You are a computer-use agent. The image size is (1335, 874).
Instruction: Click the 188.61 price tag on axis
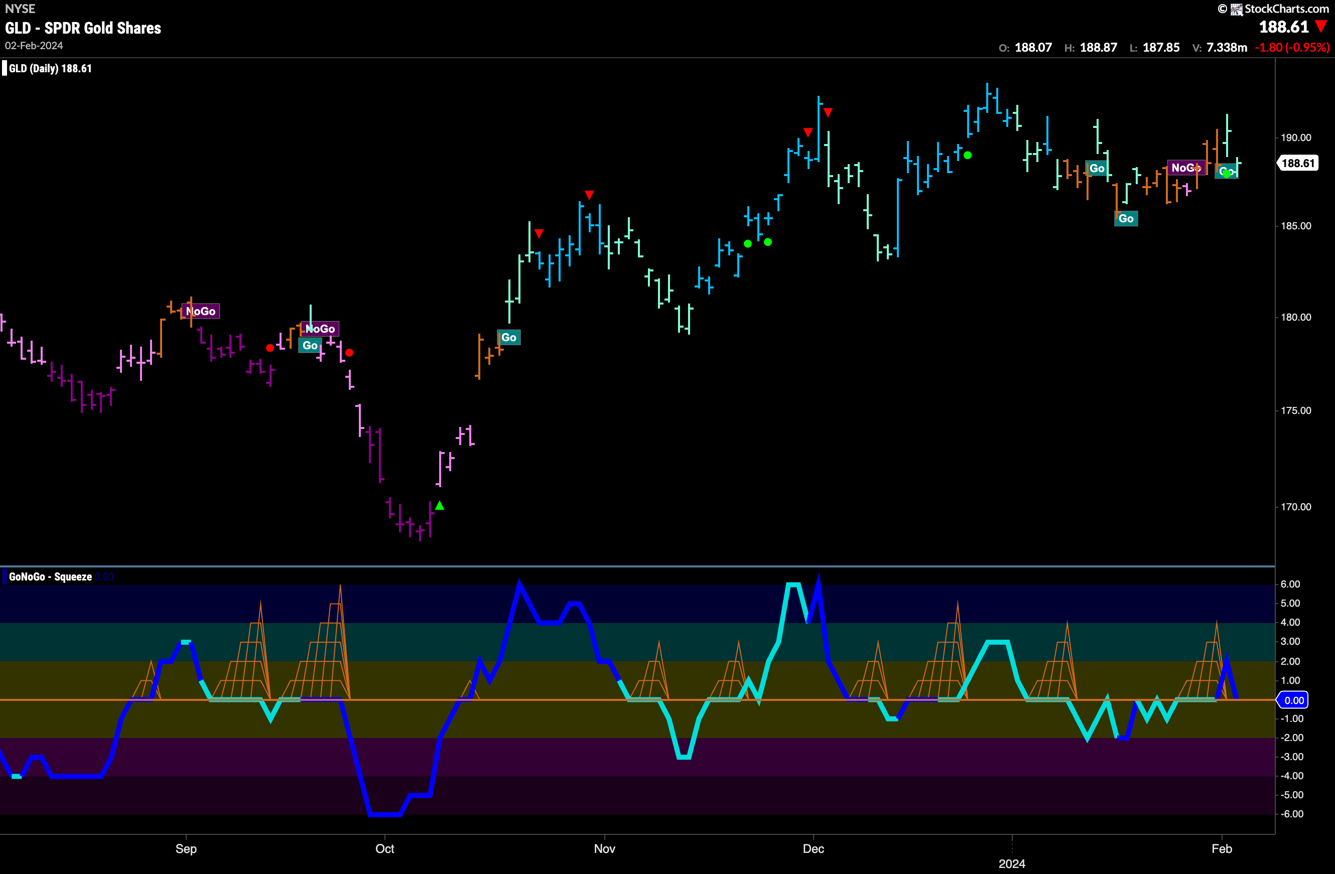[1297, 163]
